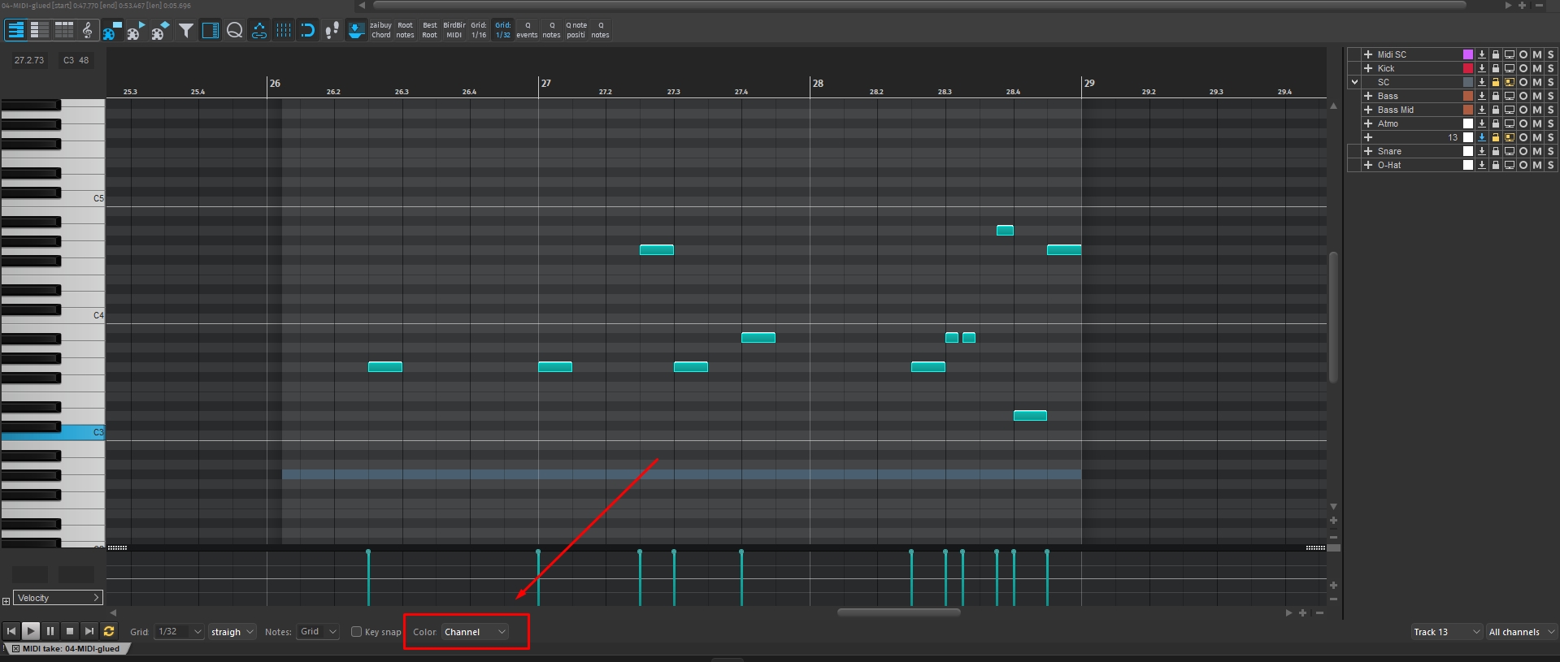Enable the Key snap checkbox
Image resolution: width=1560 pixels, height=662 pixels.
click(x=356, y=631)
